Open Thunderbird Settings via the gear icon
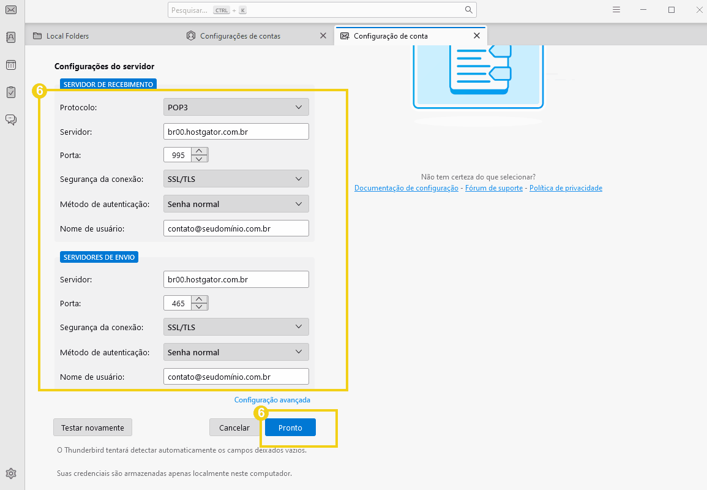 pyautogui.click(x=10, y=473)
